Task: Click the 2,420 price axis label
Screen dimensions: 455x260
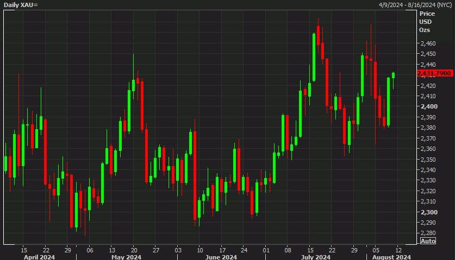Action: pyautogui.click(x=428, y=86)
